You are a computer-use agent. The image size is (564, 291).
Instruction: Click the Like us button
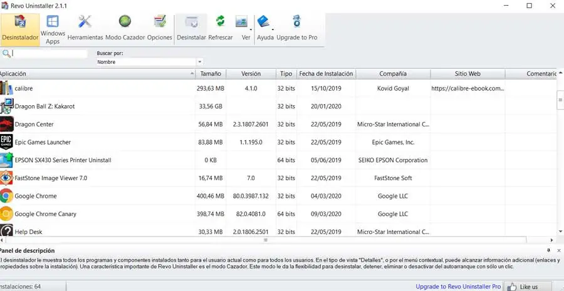528,287
